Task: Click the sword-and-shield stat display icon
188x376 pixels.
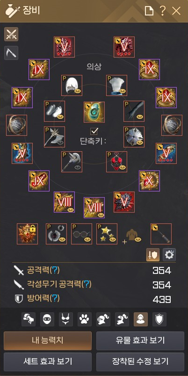Action: (x=153, y=255)
